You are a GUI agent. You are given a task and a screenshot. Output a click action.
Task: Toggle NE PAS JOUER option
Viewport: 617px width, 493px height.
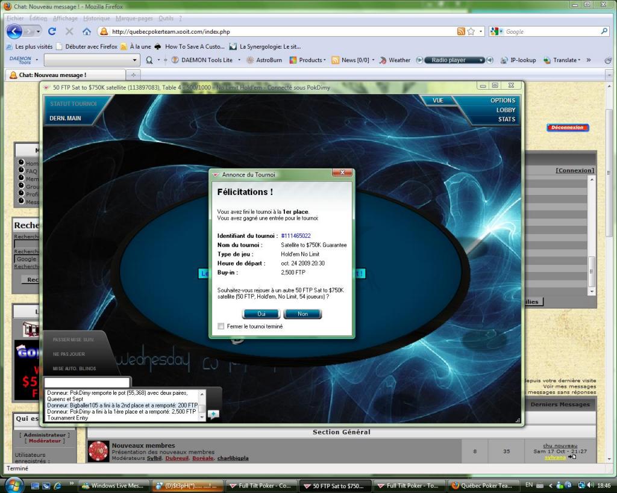pyautogui.click(x=69, y=354)
